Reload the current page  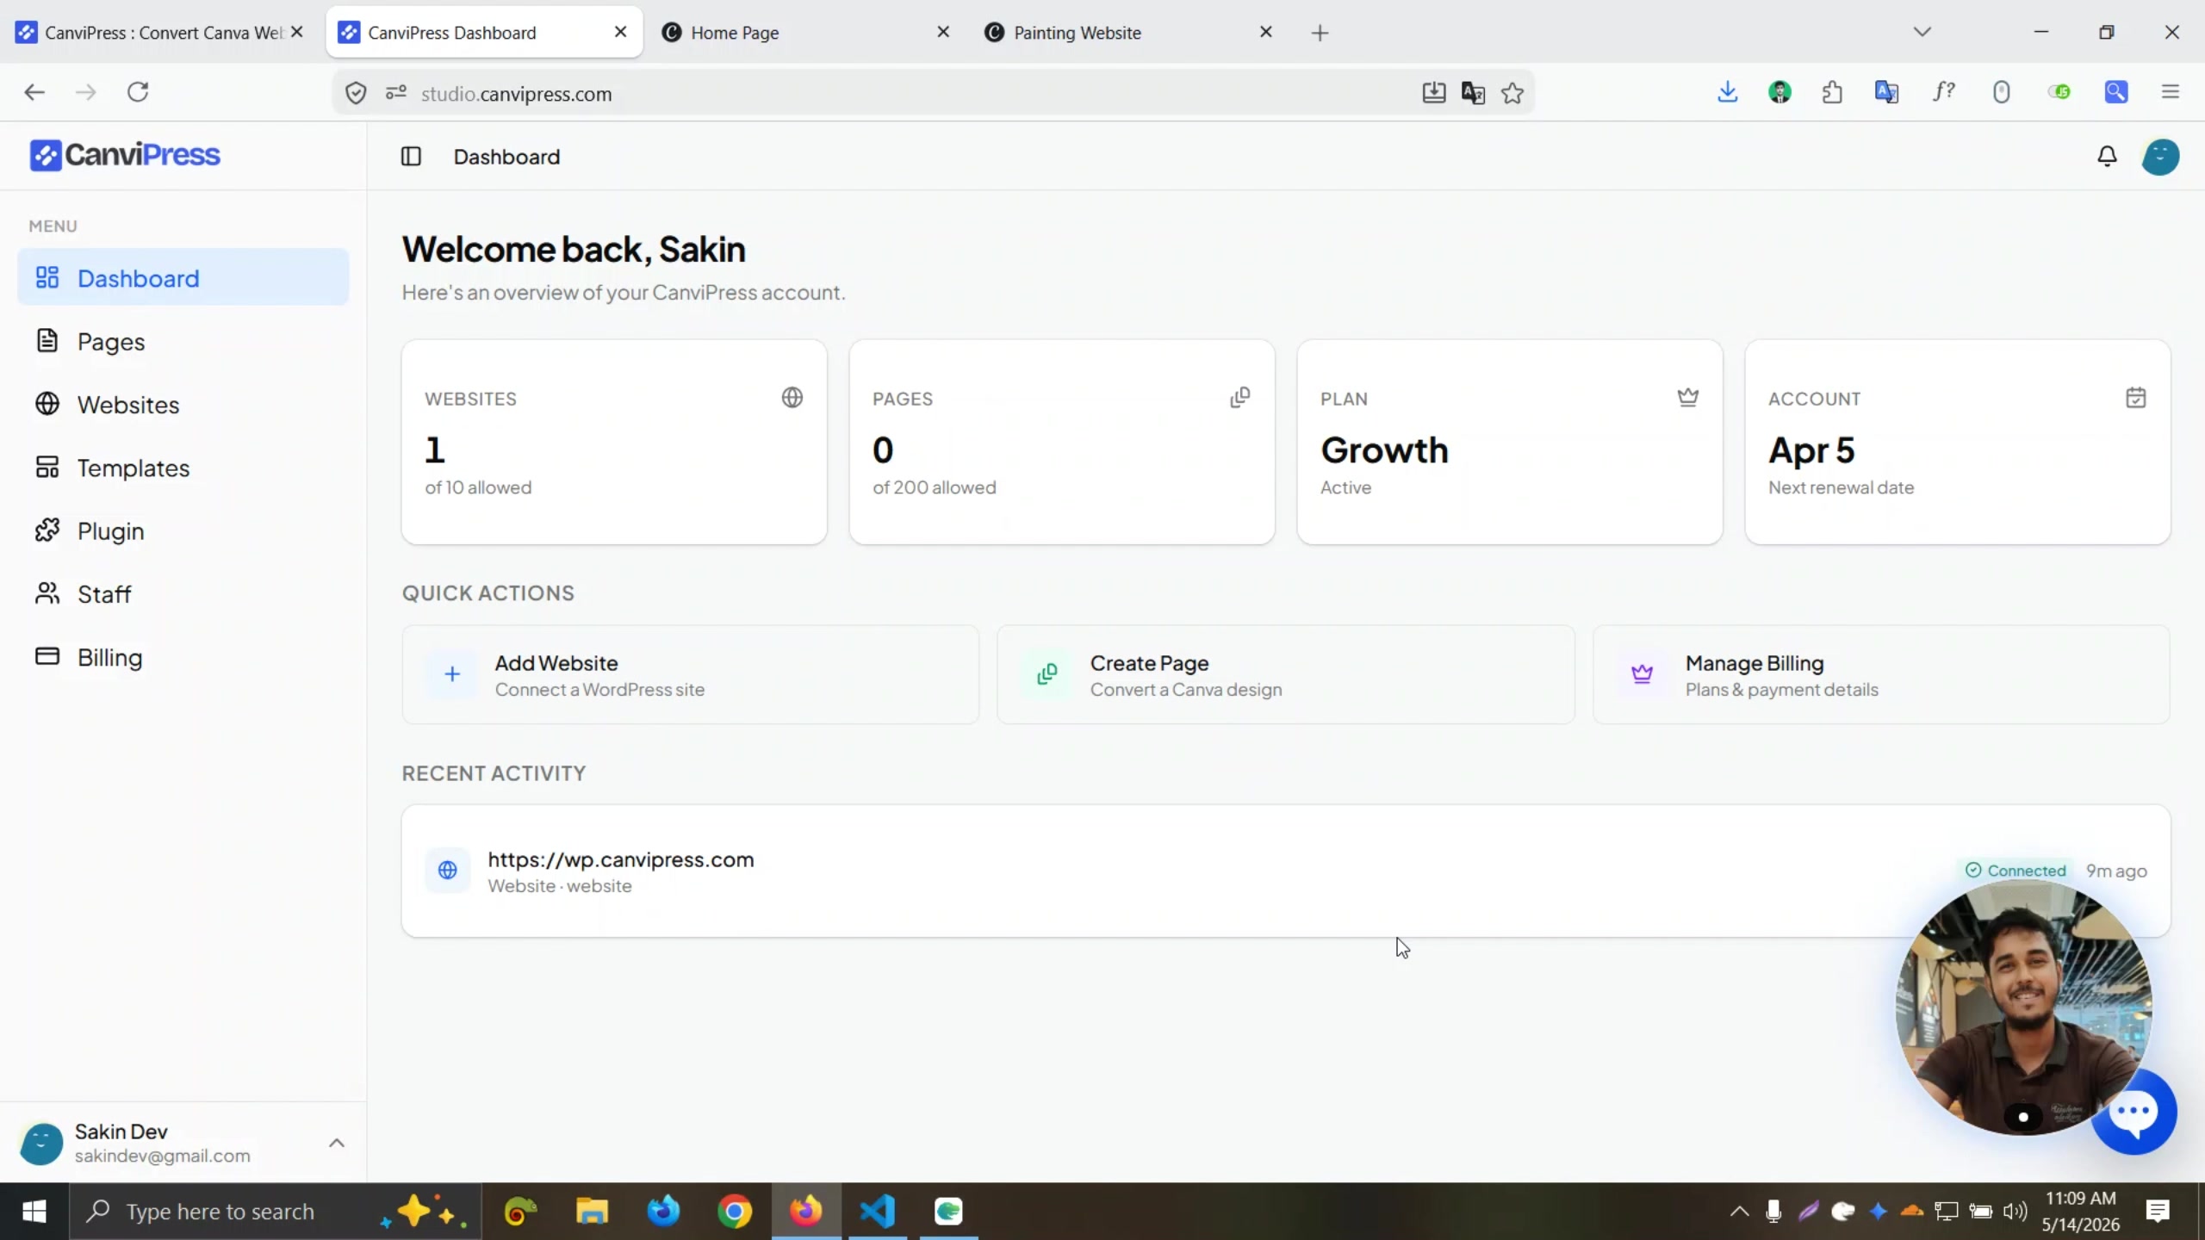pos(138,92)
